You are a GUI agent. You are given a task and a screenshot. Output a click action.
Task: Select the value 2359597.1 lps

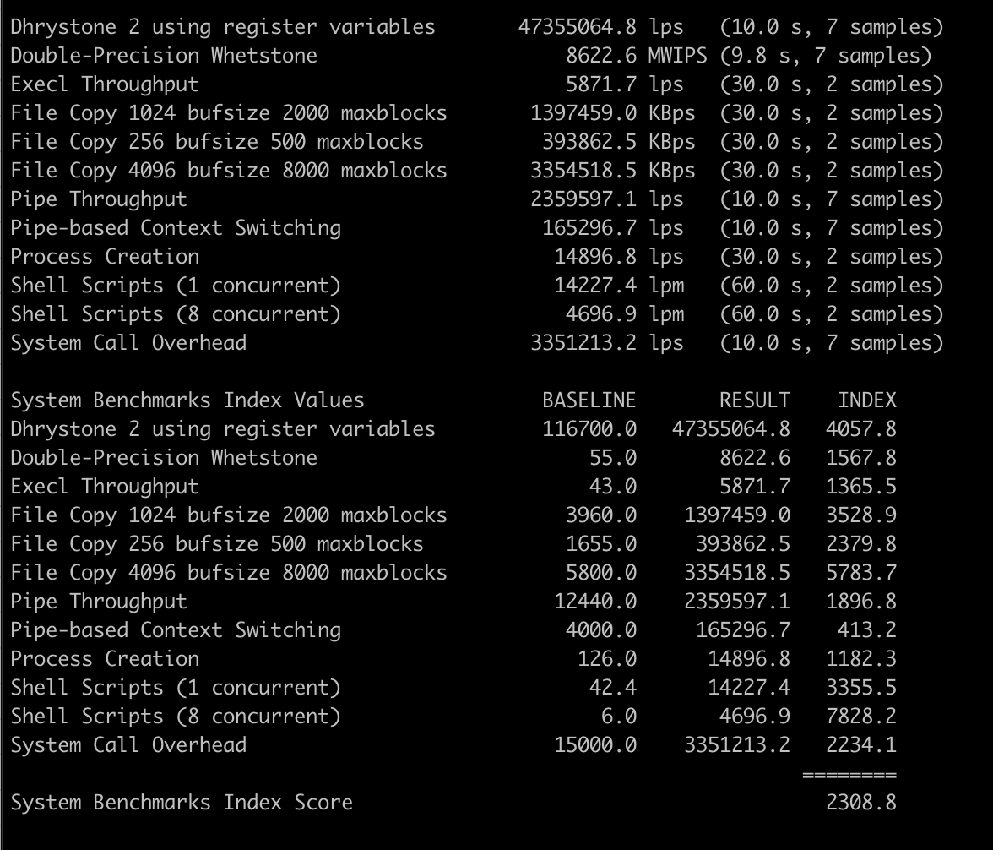(x=606, y=199)
